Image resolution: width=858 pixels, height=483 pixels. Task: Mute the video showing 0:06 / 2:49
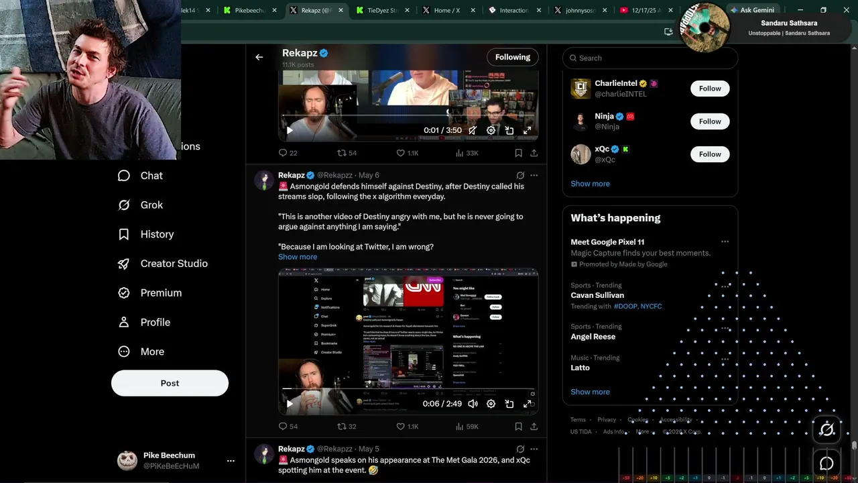[473, 404]
